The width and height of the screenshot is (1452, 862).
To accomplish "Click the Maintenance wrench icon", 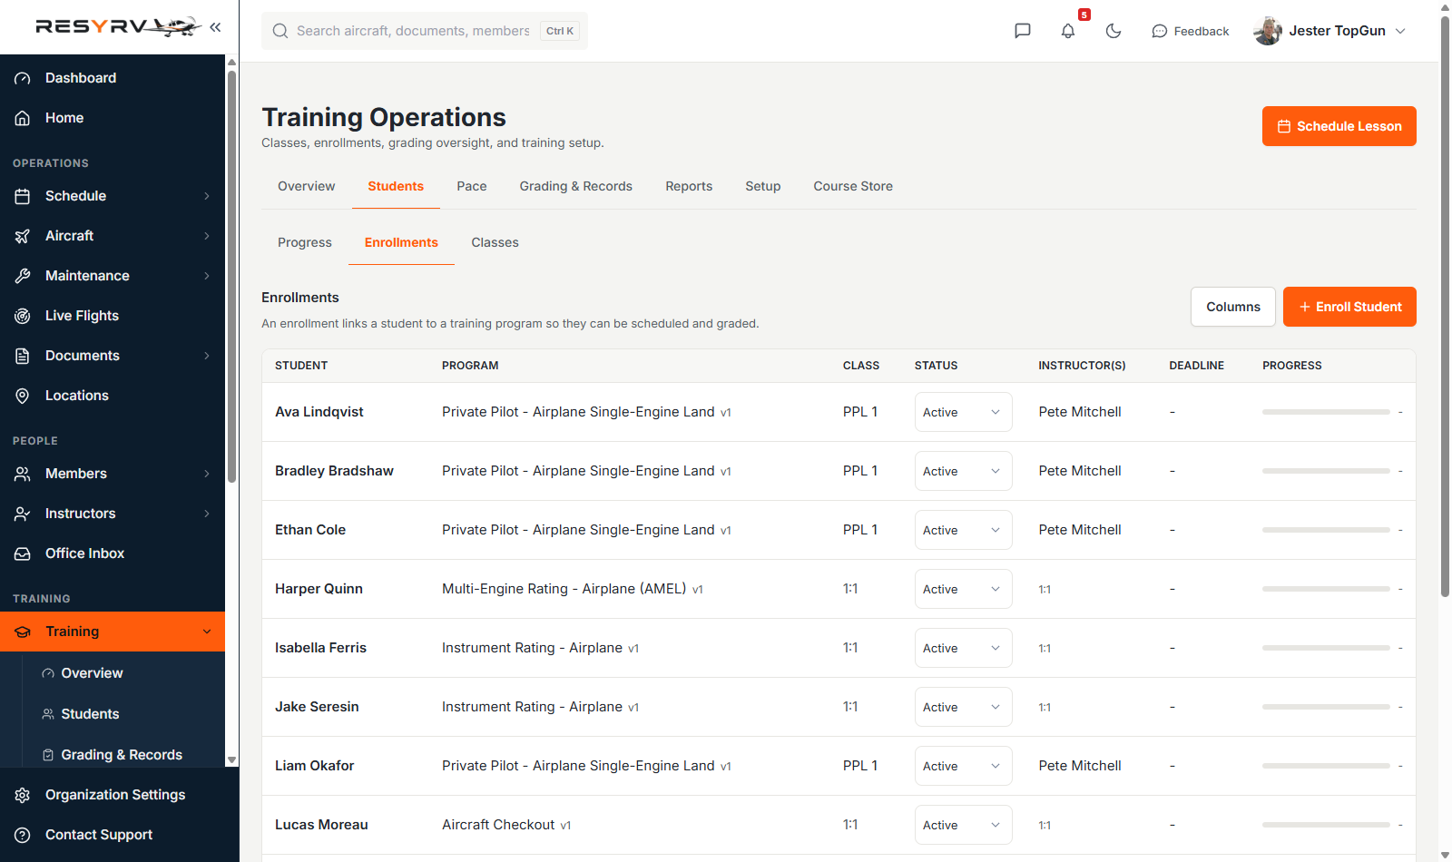I will 23,276.
